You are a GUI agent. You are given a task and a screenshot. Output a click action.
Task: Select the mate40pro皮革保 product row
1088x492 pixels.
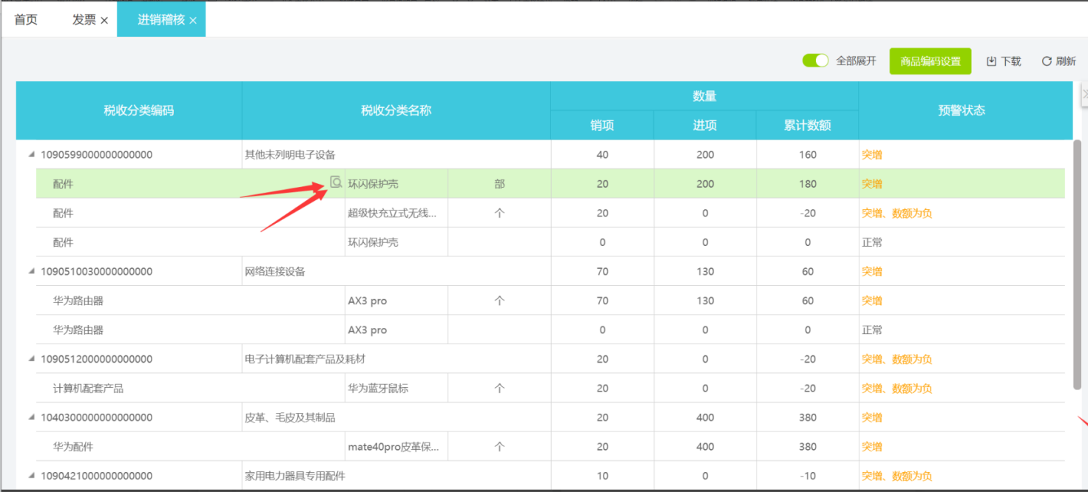(x=393, y=447)
